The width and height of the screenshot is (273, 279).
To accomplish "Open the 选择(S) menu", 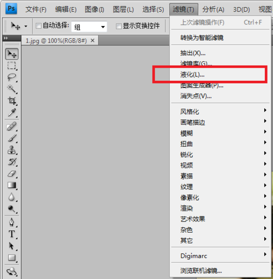I will point(153,9).
